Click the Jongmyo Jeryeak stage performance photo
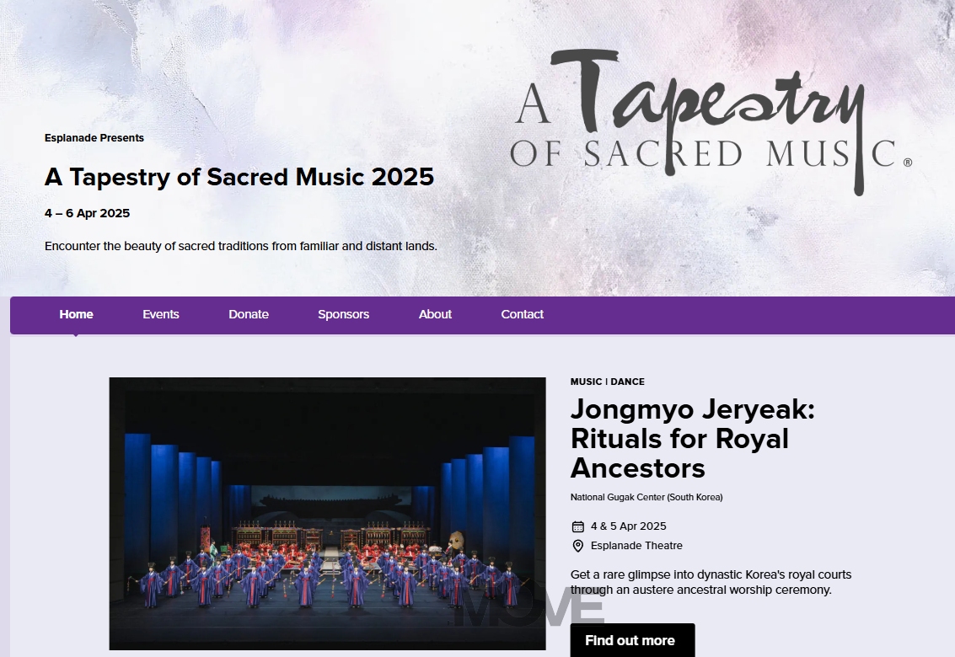This screenshot has width=955, height=657. (327, 513)
